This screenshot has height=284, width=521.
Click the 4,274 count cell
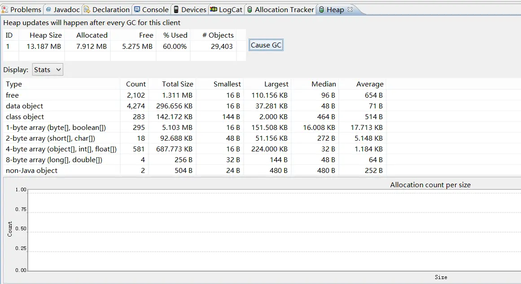[136, 106]
